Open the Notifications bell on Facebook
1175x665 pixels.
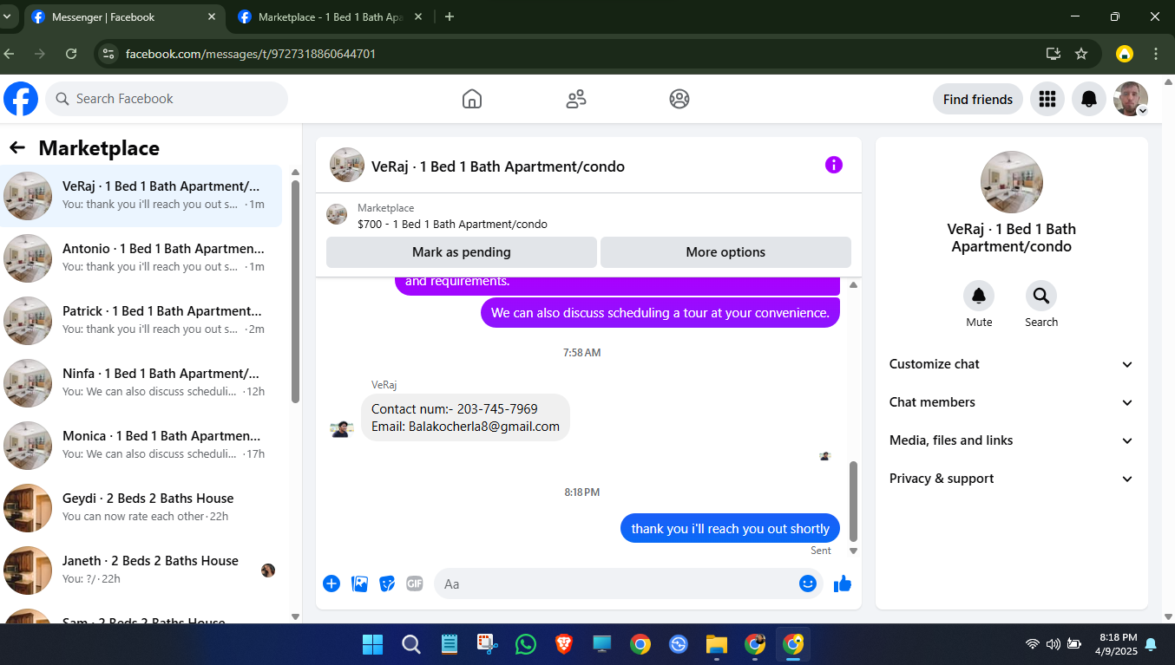[x=1089, y=99]
